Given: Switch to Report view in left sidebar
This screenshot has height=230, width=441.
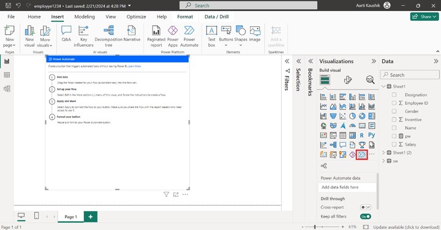Looking at the screenshot, I should (7, 61).
